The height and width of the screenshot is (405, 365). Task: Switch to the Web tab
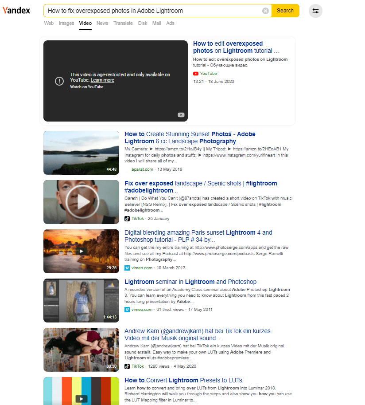49,23
